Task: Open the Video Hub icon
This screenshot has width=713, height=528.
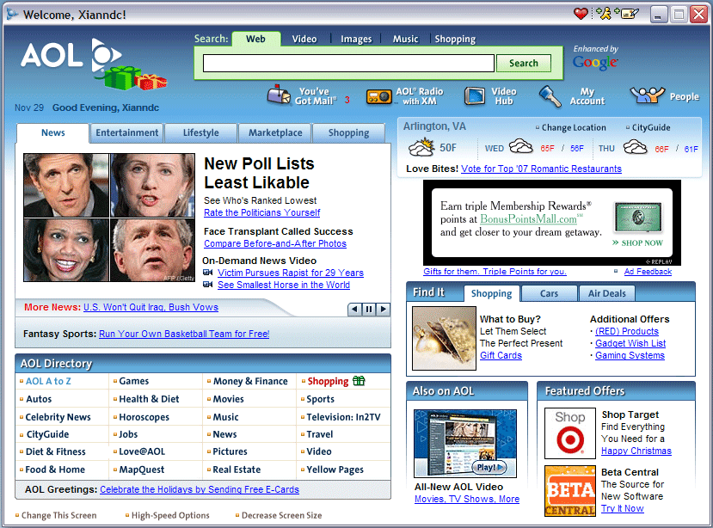Action: click(474, 96)
